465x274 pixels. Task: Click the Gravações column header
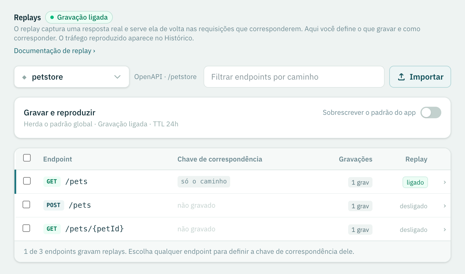click(x=356, y=159)
